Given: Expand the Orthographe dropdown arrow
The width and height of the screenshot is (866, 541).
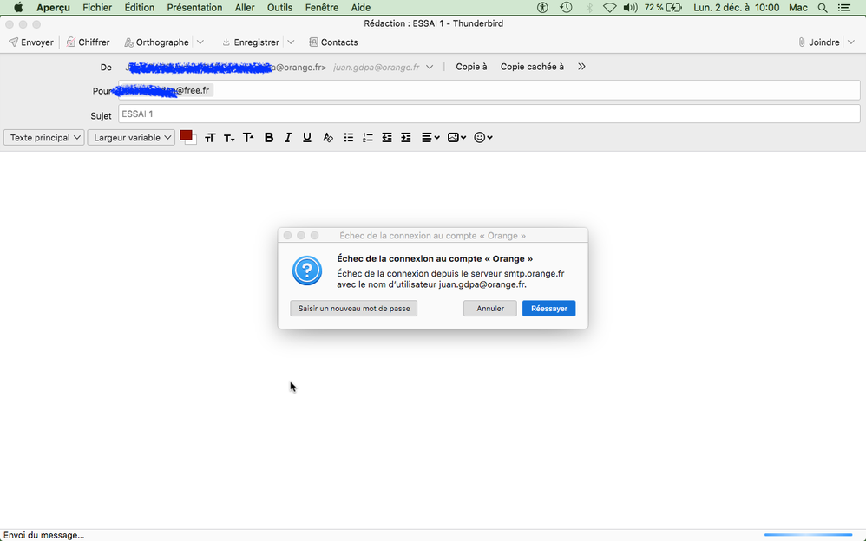Looking at the screenshot, I should [200, 42].
